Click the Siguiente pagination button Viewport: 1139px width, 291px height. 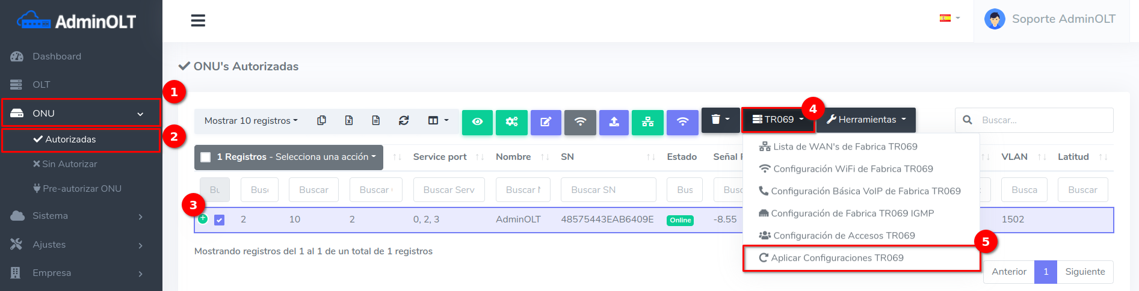coord(1085,272)
